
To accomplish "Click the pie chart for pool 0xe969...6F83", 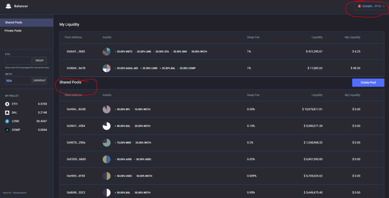I will tap(106, 176).
